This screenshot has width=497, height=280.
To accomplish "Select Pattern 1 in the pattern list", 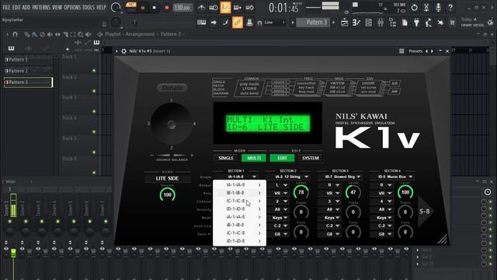I will [28, 59].
